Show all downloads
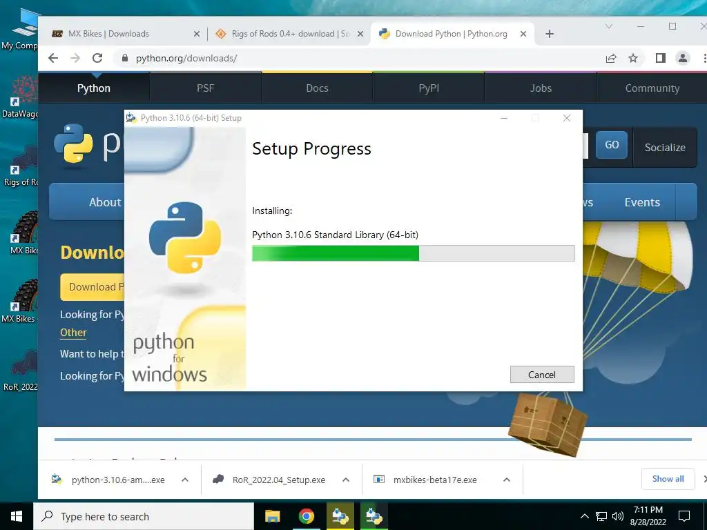Screen dimensions: 707x530 (x=668, y=479)
